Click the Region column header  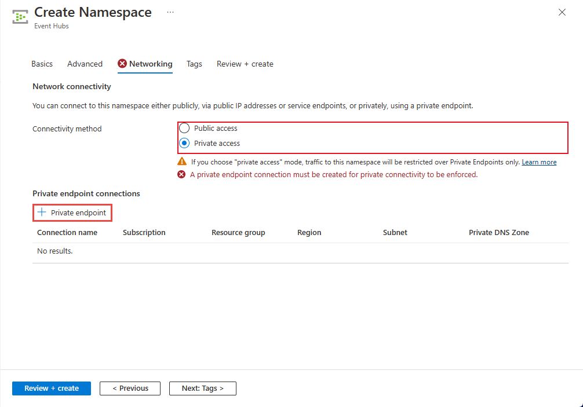tap(309, 233)
